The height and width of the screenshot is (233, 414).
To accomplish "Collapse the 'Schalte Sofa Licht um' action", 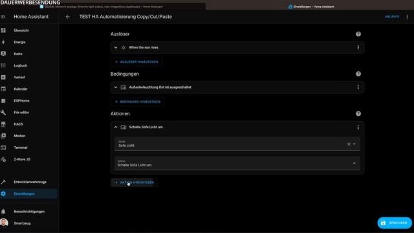I will [x=116, y=127].
